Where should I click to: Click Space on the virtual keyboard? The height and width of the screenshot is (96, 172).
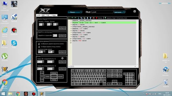point(87,84)
